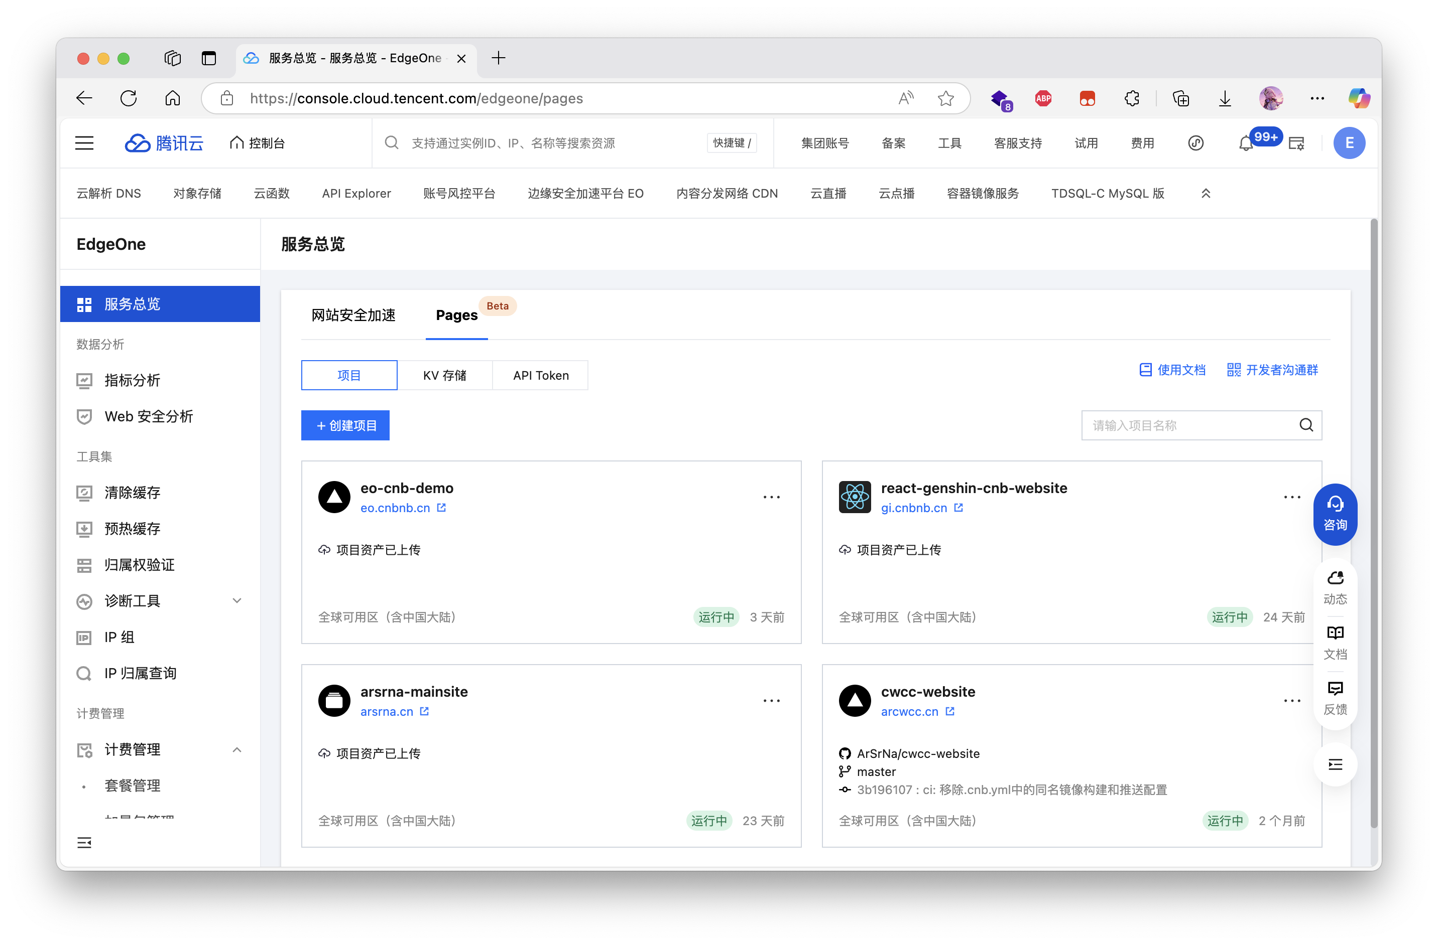The height and width of the screenshot is (945, 1438).
Task: Expand the 诊断工具 section
Action: pyautogui.click(x=237, y=600)
